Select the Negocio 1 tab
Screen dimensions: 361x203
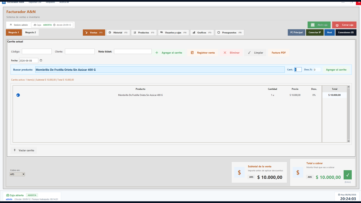[14, 33]
